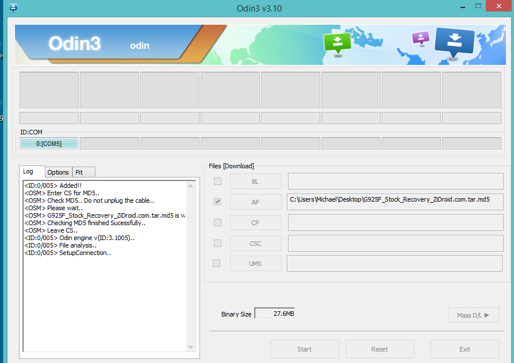
Task: Click the CP file path field
Action: click(x=396, y=222)
